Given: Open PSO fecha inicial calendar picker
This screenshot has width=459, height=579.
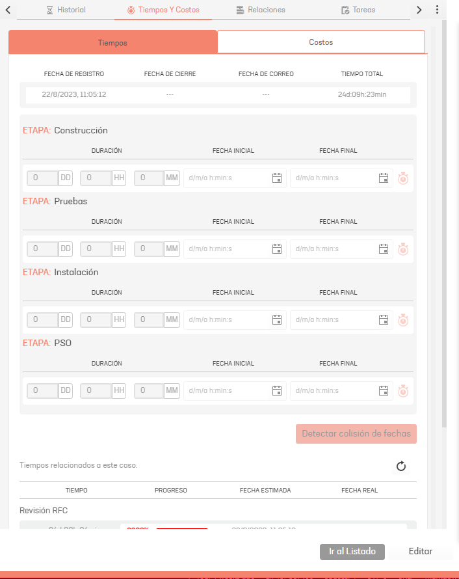Looking at the screenshot, I should coord(277,391).
